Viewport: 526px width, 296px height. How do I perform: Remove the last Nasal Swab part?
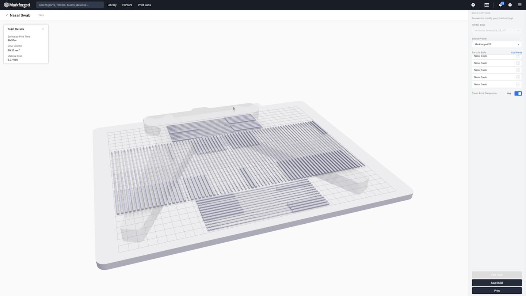(518, 84)
